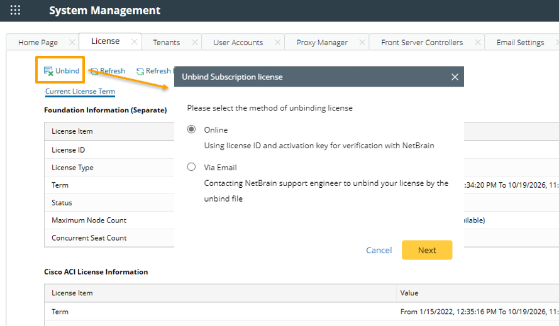Select the Via Email unbind method

click(192, 167)
